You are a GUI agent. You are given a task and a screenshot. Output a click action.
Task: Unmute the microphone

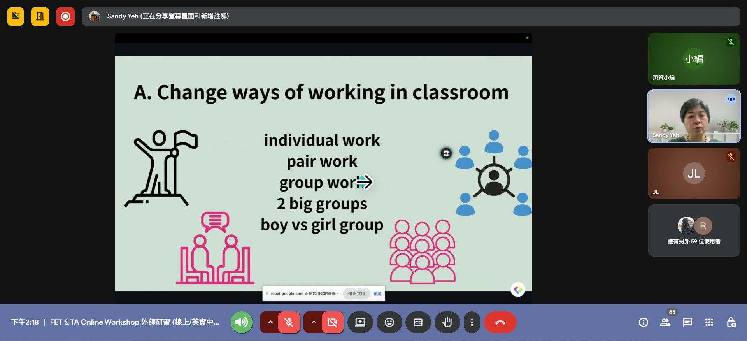(289, 322)
